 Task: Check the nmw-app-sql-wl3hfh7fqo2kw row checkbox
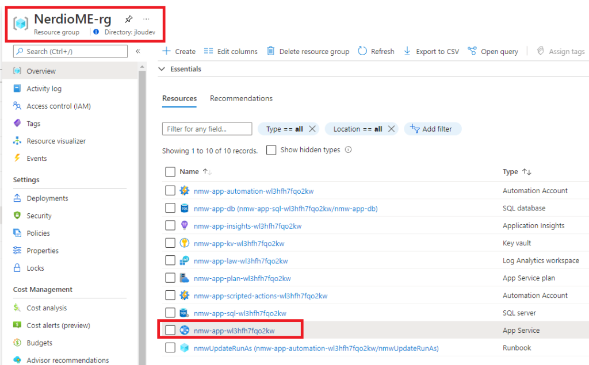tap(170, 313)
